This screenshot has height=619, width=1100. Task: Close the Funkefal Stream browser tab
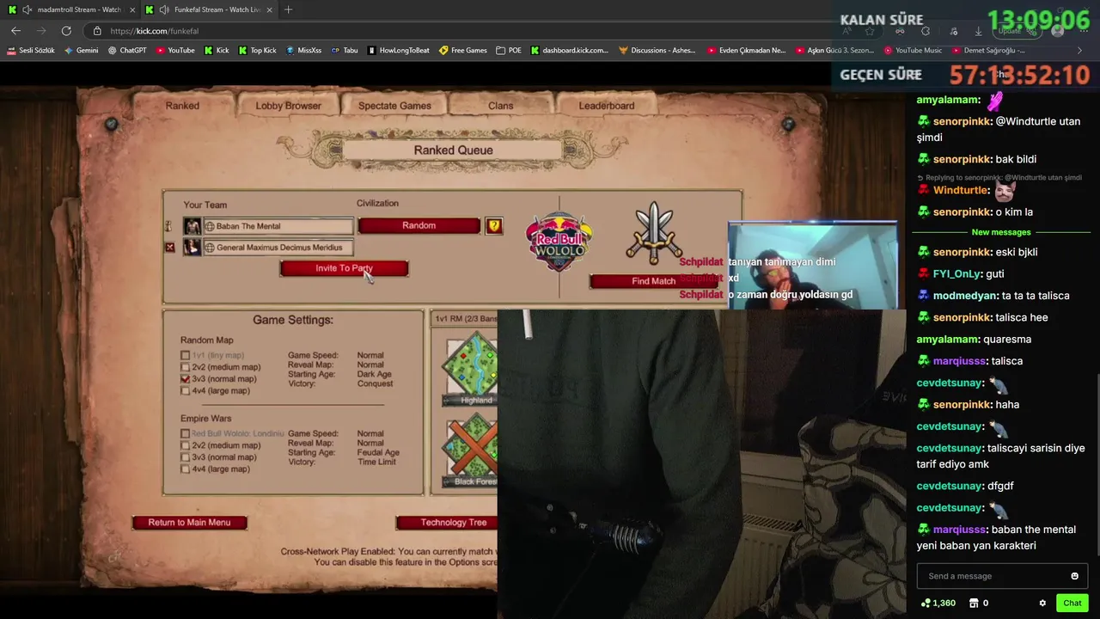(x=270, y=9)
